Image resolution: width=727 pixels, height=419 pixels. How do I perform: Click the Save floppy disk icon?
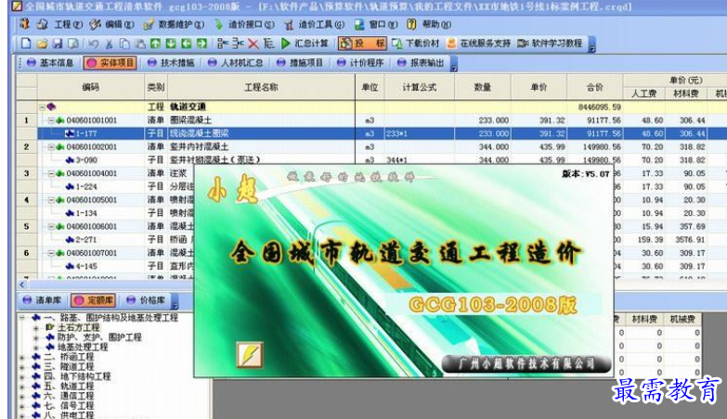pos(58,44)
